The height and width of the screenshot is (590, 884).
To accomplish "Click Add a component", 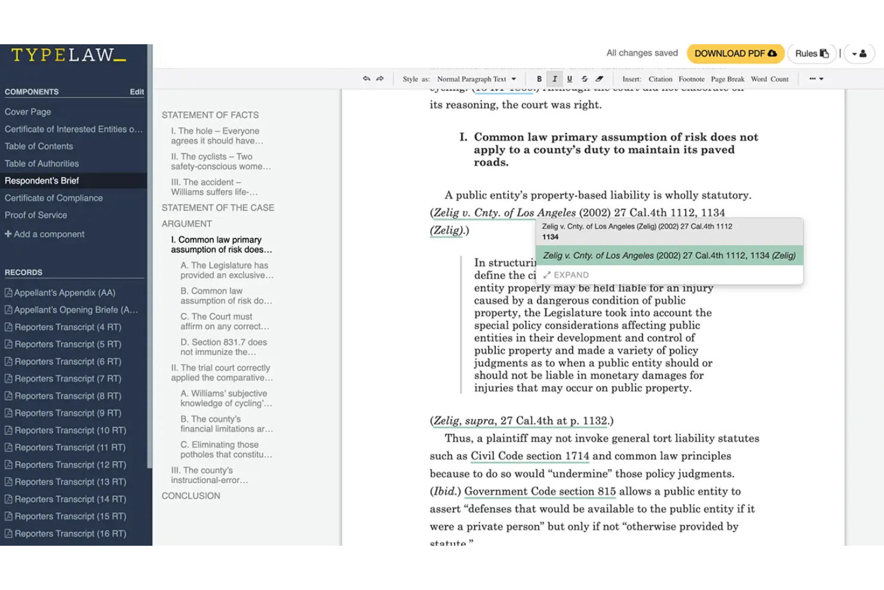I will coord(45,234).
